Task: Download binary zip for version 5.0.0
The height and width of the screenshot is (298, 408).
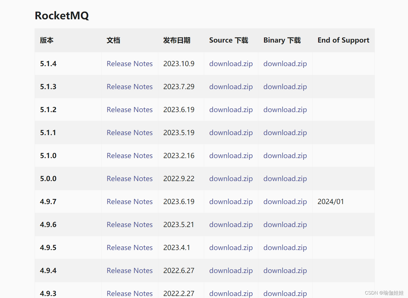Action: tap(285, 179)
